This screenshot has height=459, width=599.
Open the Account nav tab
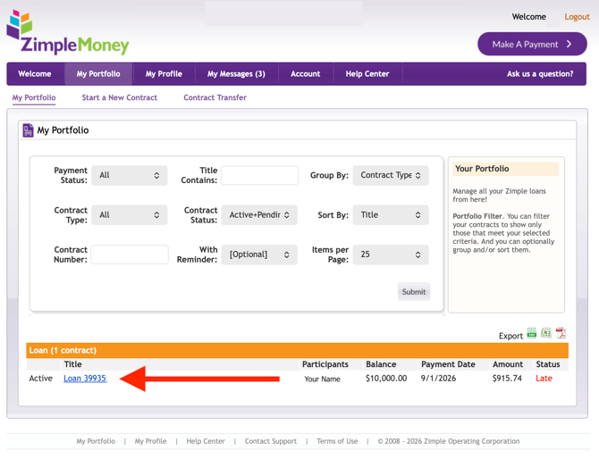pyautogui.click(x=305, y=73)
